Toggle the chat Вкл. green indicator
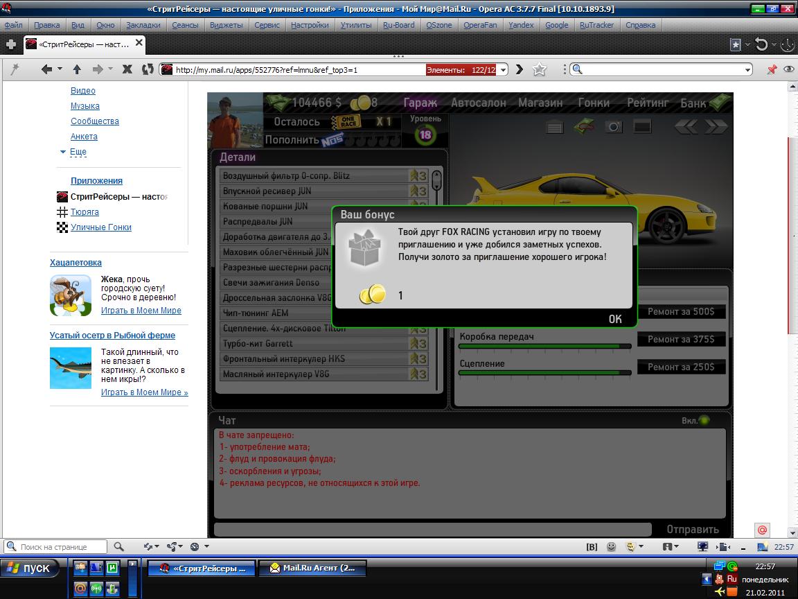Viewport: 798px width, 599px height. pyautogui.click(x=704, y=420)
